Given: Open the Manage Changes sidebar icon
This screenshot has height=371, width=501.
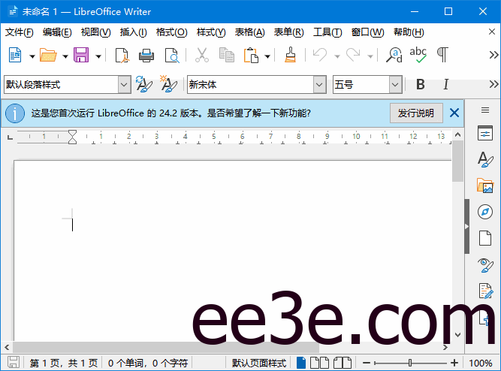Looking at the screenshot, I should pyautogui.click(x=486, y=291).
